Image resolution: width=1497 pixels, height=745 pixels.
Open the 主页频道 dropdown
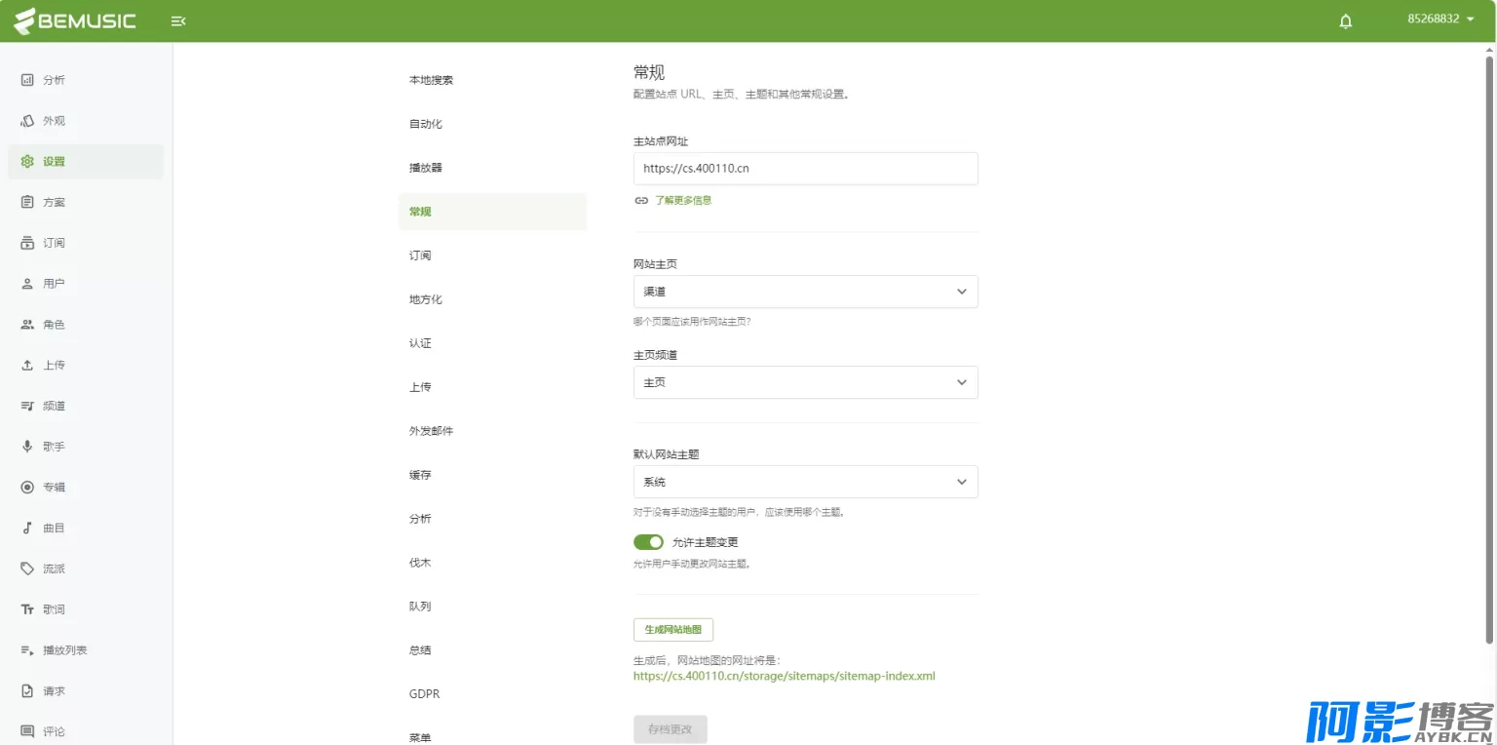(805, 382)
